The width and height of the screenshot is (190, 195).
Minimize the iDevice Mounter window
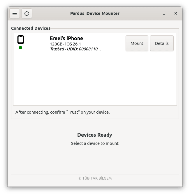point(164,13)
